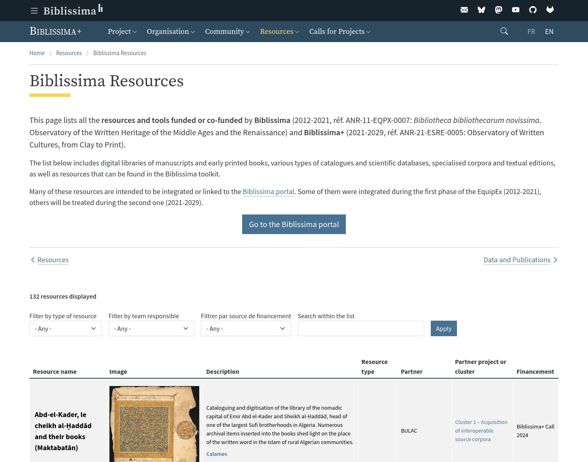
Task: Open the Mastodon icon
Action: coord(499,10)
